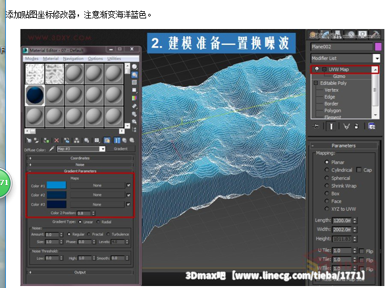Select the Planar mapping radio button
The width and height of the screenshot is (391, 288).
tap(326, 162)
